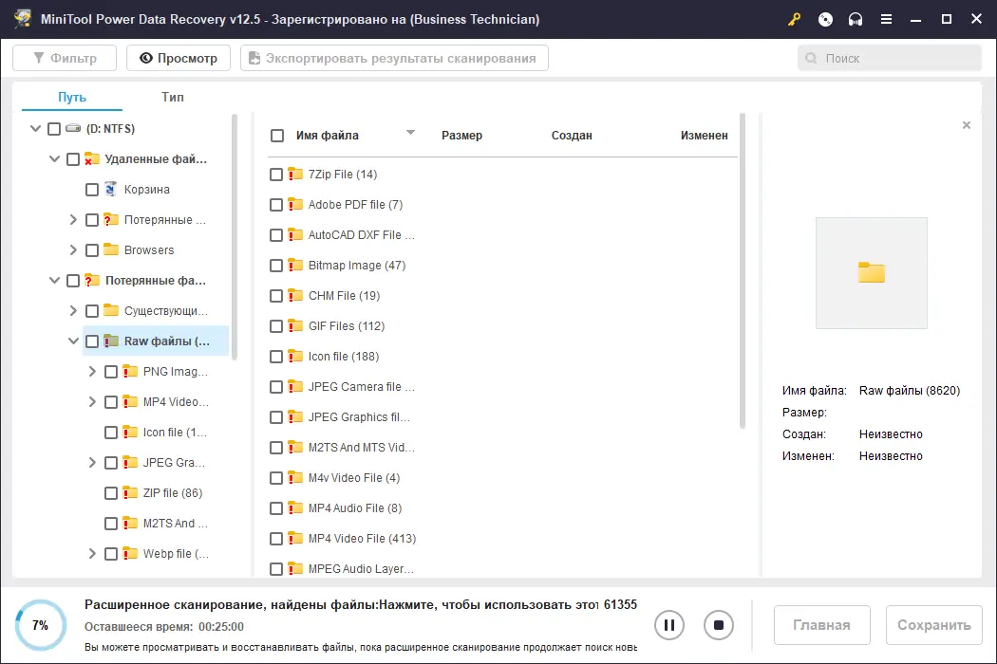This screenshot has height=664, width=997.
Task: Stop the scan with the stop button
Action: click(x=719, y=624)
